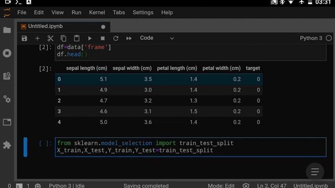The height and width of the screenshot is (188, 335).
Task: Insert a new cell with the plus icon
Action: point(37,38)
